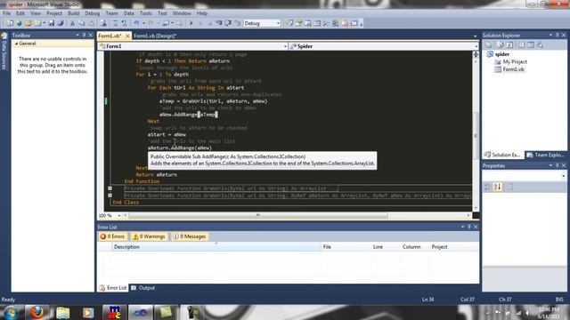Switch to Team Explorer tab
Viewport: 570px width, 320px height.
tap(545, 155)
